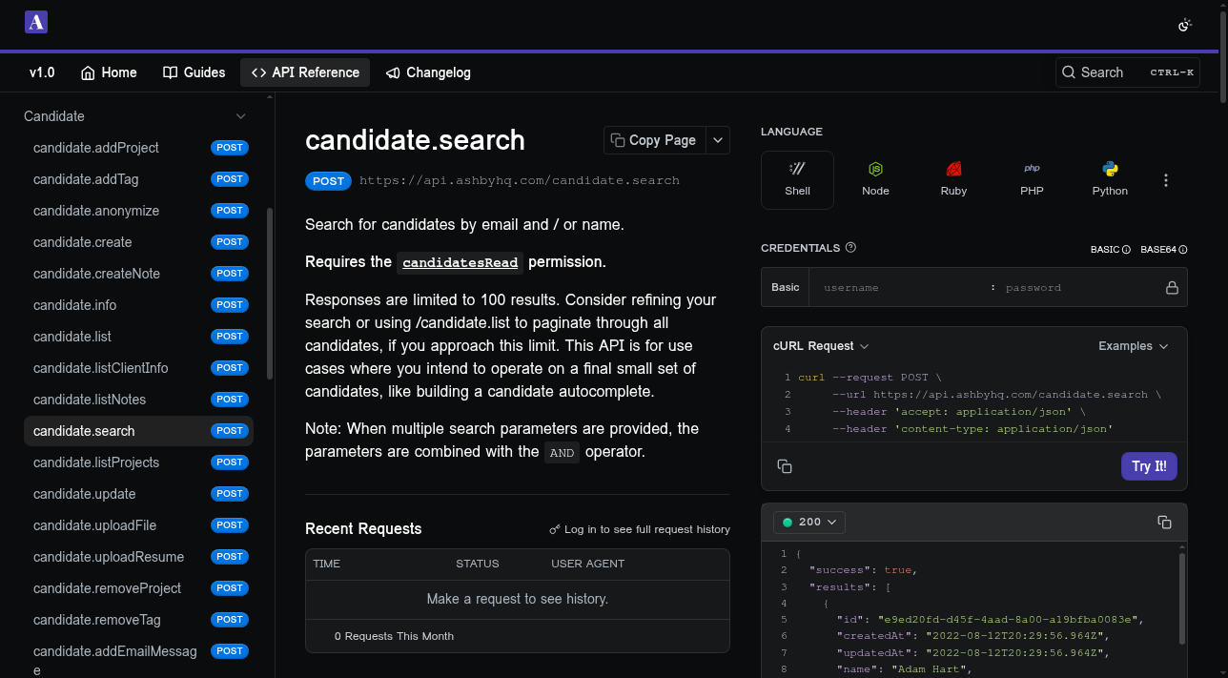
Task: Click BASIC info icon
Action: [x=1126, y=250]
